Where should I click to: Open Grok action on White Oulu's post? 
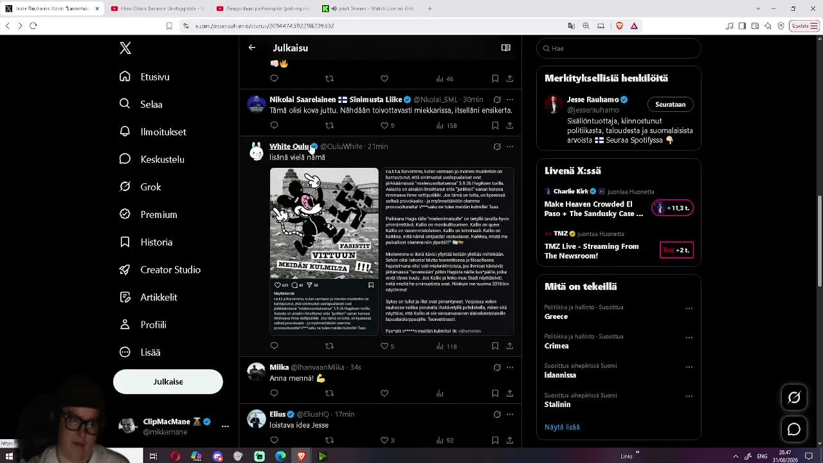click(497, 147)
